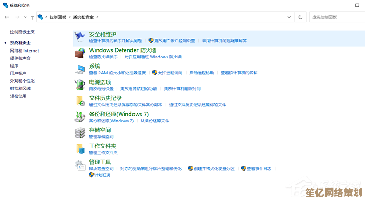Click 更改用户帐户控制设置 link
This screenshot has height=201, width=365.
(x=174, y=41)
